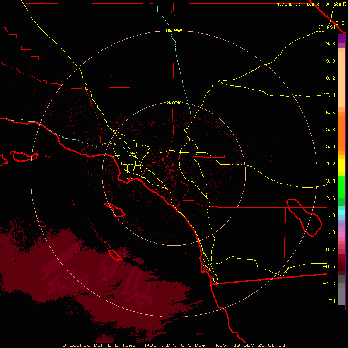Click the 9.0 value on color scale
The image size is (348, 348).
(331, 61)
